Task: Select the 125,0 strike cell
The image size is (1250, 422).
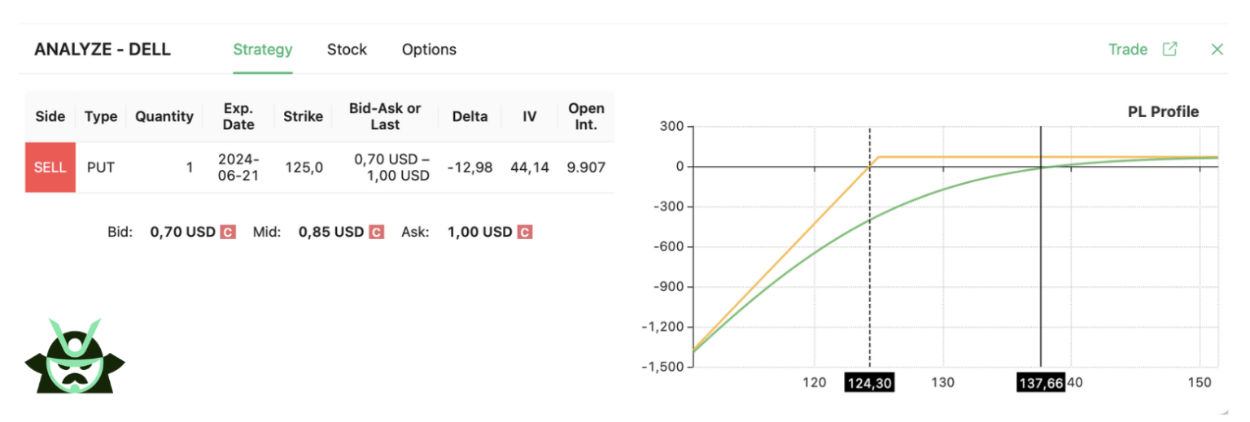Action: [x=304, y=167]
